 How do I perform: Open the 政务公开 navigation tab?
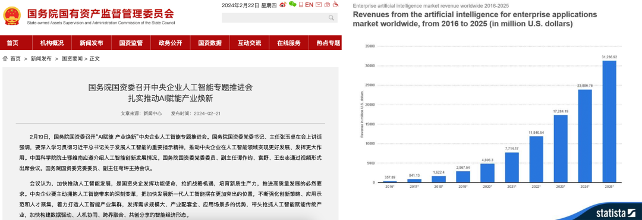pyautogui.click(x=171, y=43)
